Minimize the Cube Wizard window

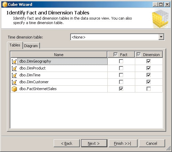tap(155, 4)
